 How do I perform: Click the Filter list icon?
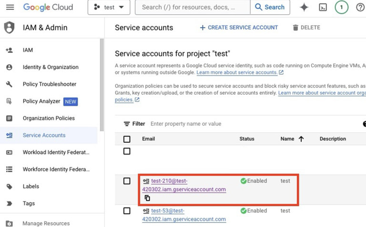click(127, 124)
